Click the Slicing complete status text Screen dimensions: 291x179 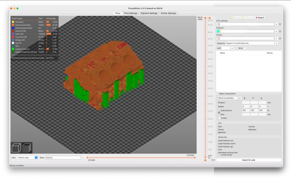17,165
